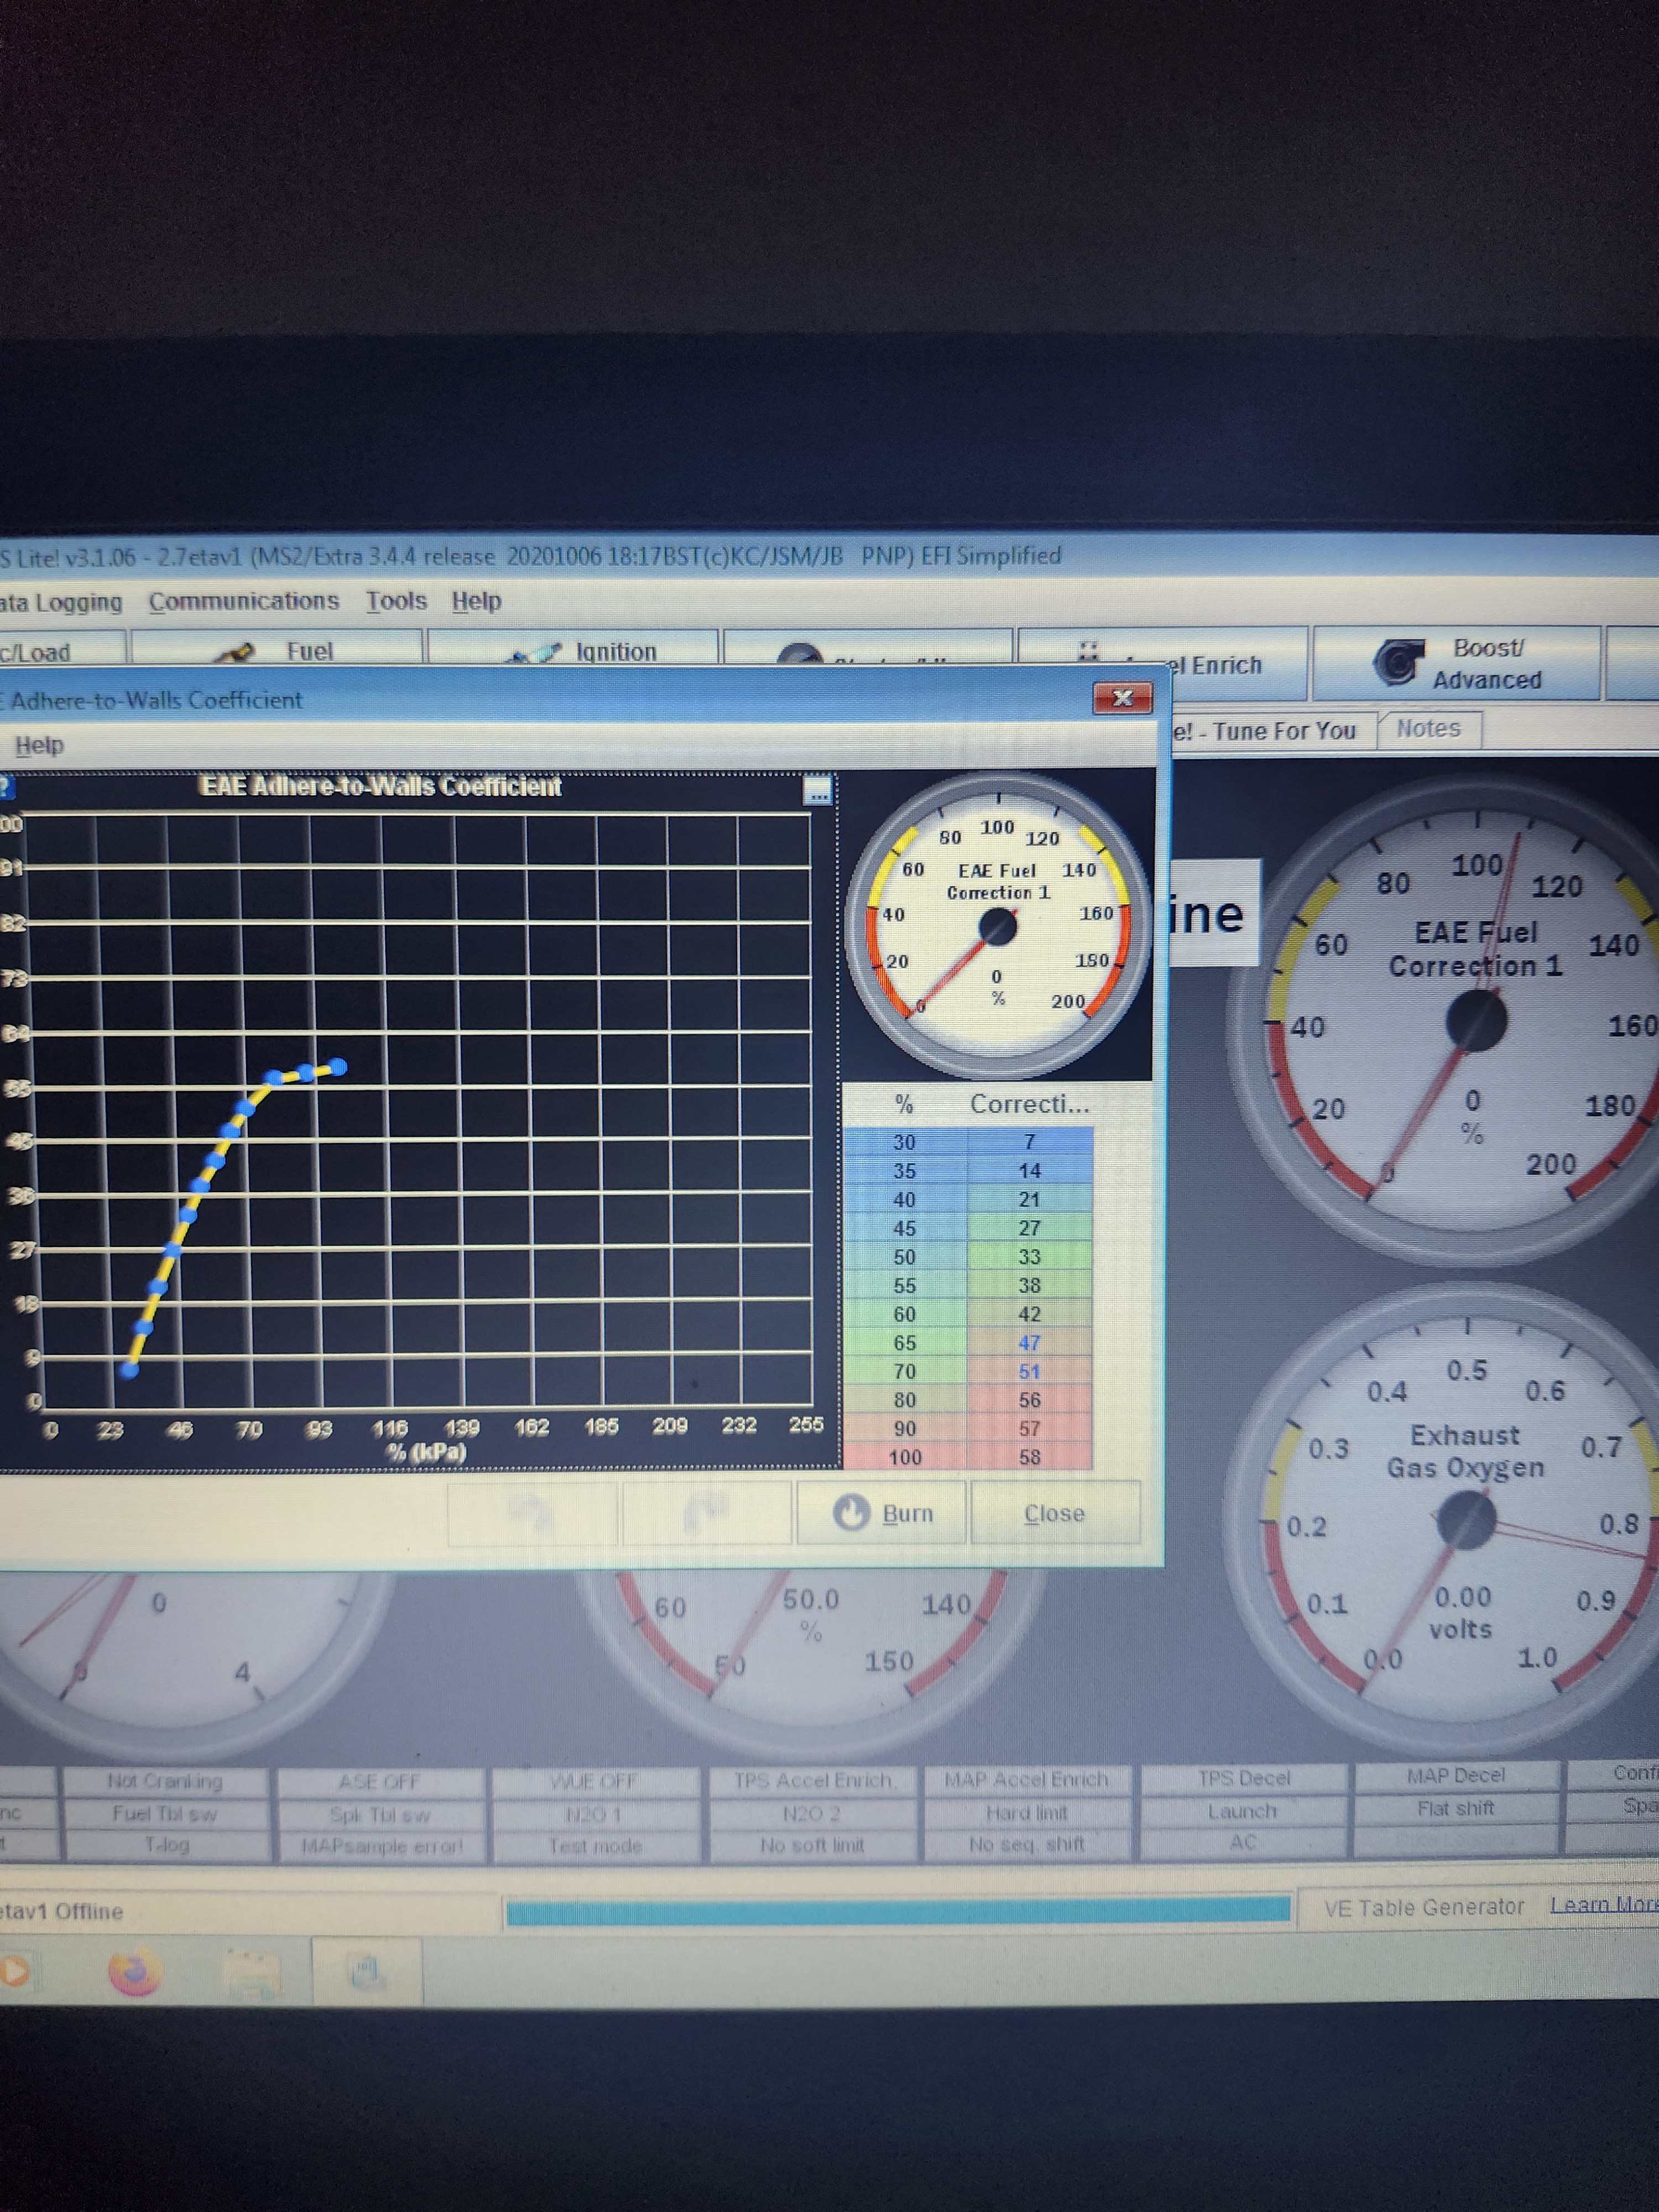Select the correction cell with value 27
Image resolution: width=1659 pixels, height=2212 pixels.
(x=1030, y=1228)
